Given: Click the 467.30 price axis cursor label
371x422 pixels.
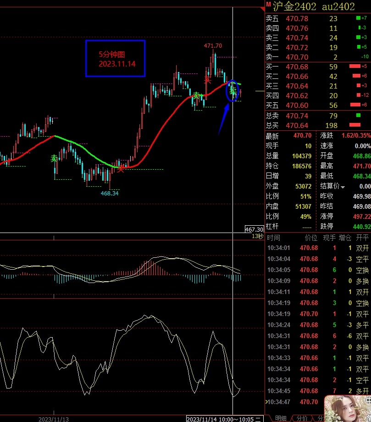Looking at the screenshot, I should [254, 229].
